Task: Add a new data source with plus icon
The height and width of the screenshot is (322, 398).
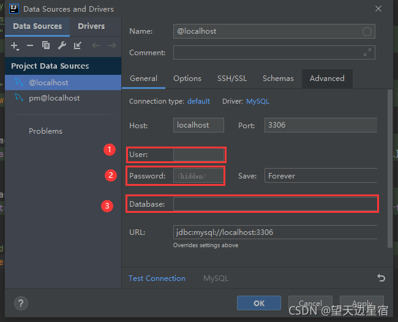Action: tap(15, 46)
